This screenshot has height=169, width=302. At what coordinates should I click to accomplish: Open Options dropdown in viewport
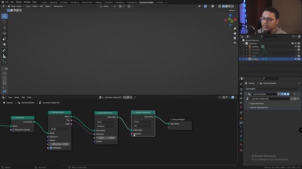tap(233, 10)
